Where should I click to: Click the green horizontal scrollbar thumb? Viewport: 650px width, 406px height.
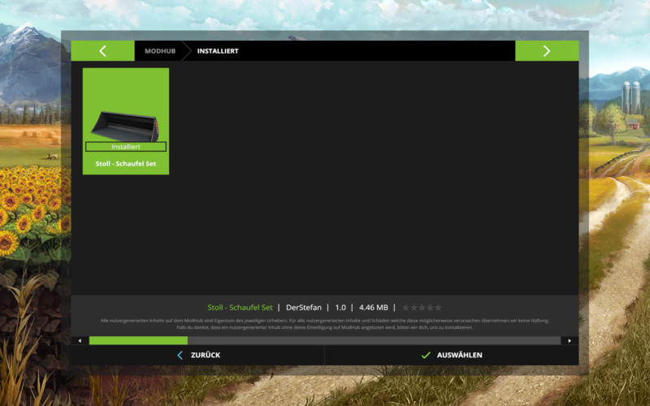pos(138,340)
